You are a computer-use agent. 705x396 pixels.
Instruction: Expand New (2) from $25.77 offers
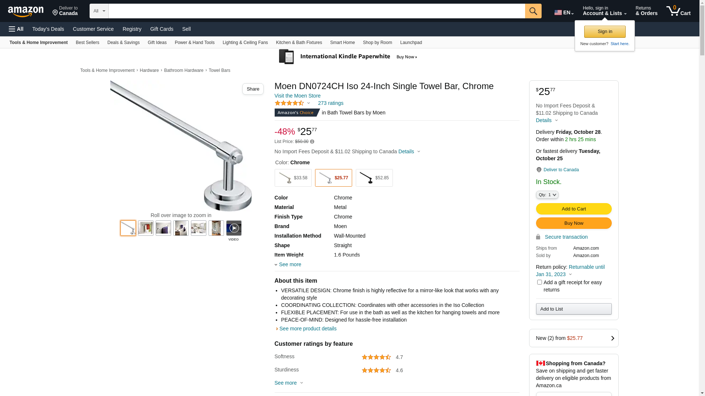coord(574,338)
